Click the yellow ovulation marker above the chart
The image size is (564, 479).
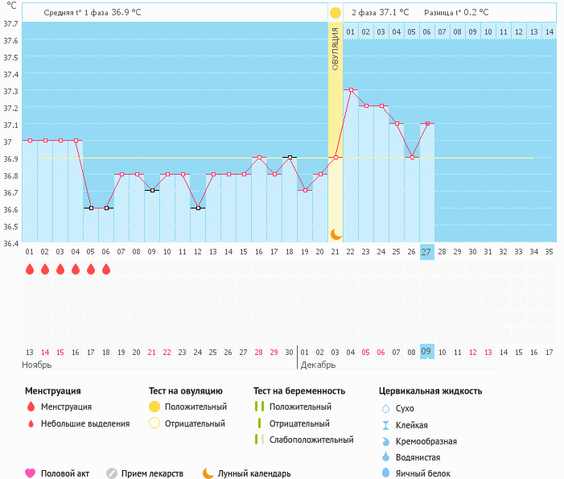point(335,13)
